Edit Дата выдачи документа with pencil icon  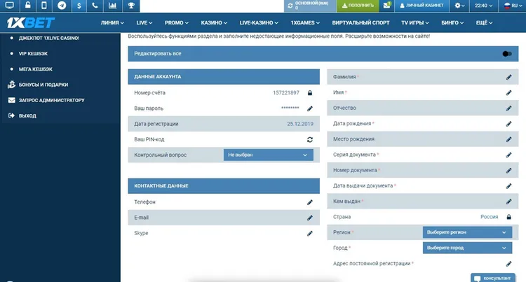(508, 186)
